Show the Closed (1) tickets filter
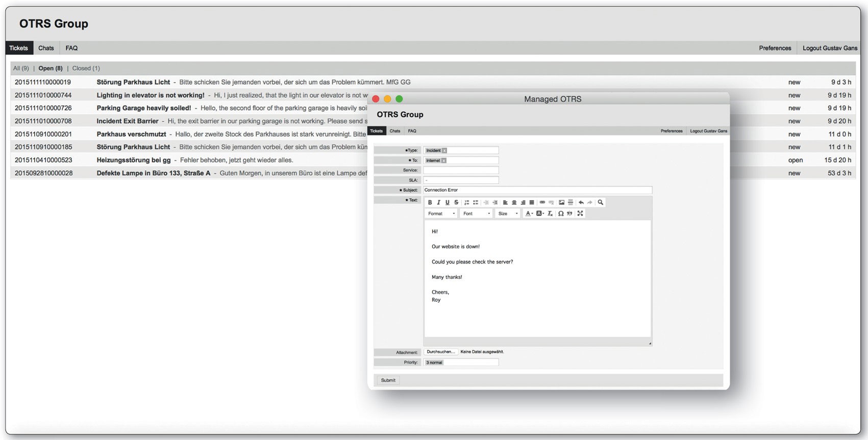 (86, 68)
